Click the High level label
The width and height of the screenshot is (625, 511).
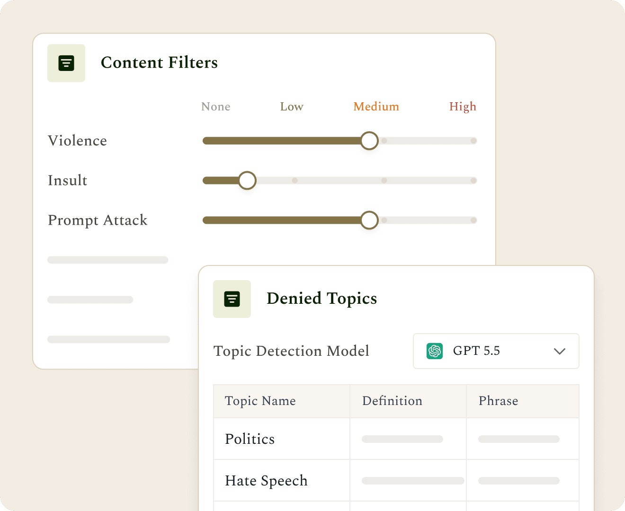(x=463, y=107)
